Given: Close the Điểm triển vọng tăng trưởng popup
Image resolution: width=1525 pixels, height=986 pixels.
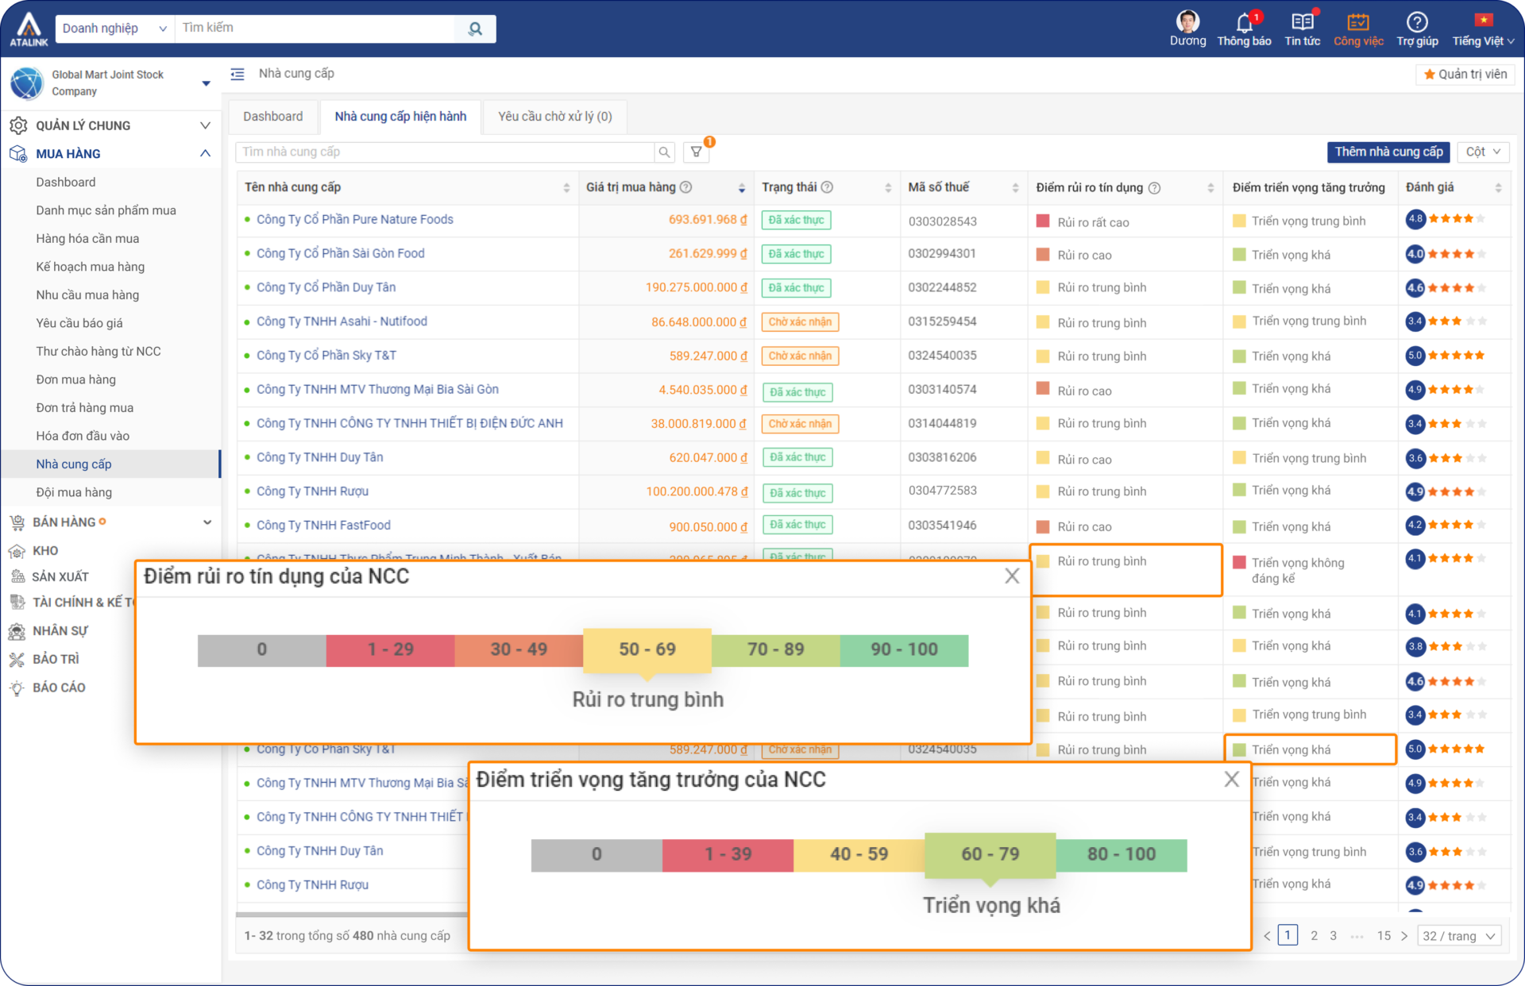Looking at the screenshot, I should click(x=1232, y=779).
